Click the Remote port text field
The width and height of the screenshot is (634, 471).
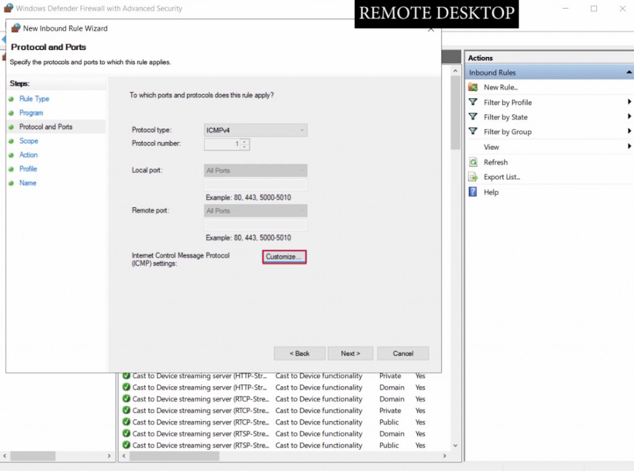[256, 225]
